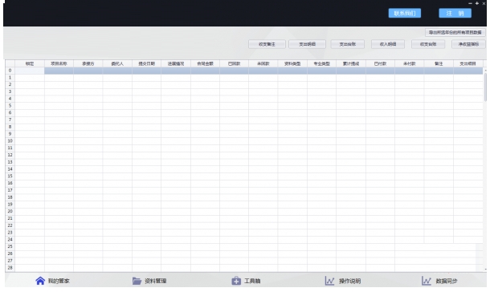
Task: Open the 操作说明 chart icon
Action: (329, 281)
